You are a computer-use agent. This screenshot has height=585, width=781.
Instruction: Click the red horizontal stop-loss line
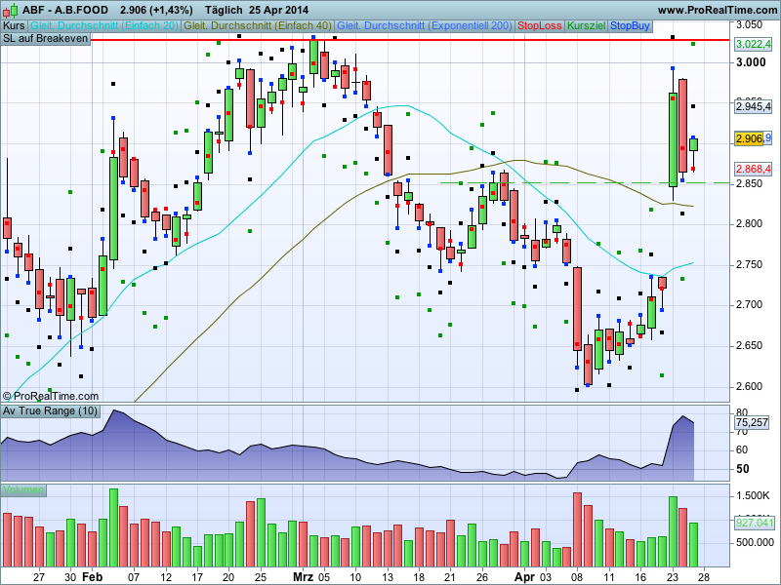pos(410,40)
